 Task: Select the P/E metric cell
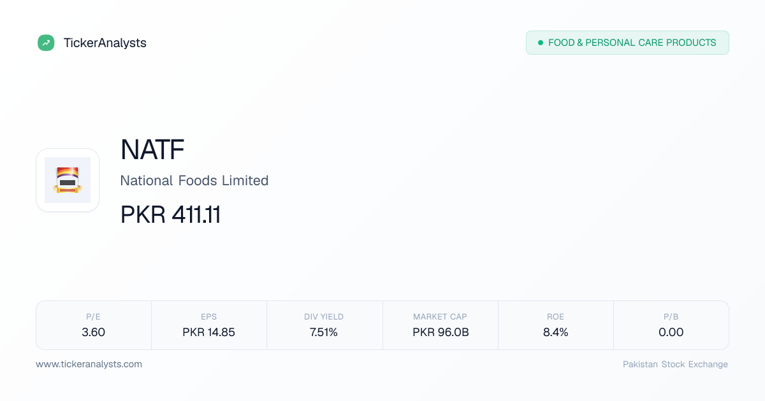pos(94,325)
